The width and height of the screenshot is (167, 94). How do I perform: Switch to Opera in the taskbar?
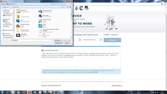(x=29, y=92)
